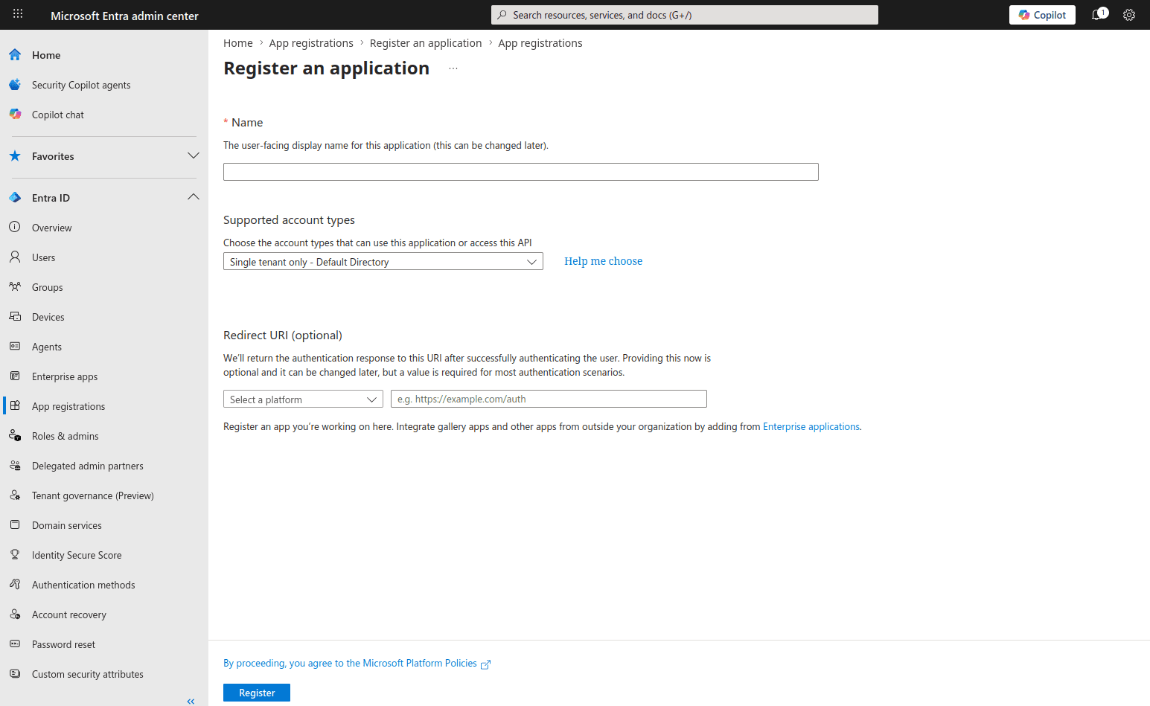Focus the Redirect URI input field
This screenshot has width=1150, height=706.
549,399
